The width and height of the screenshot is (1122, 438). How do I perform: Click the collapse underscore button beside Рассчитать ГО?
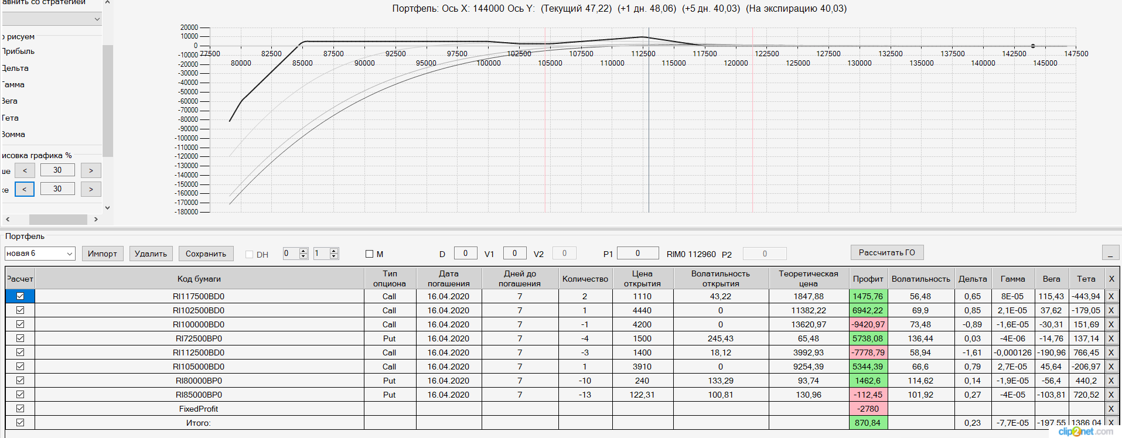[1110, 252]
